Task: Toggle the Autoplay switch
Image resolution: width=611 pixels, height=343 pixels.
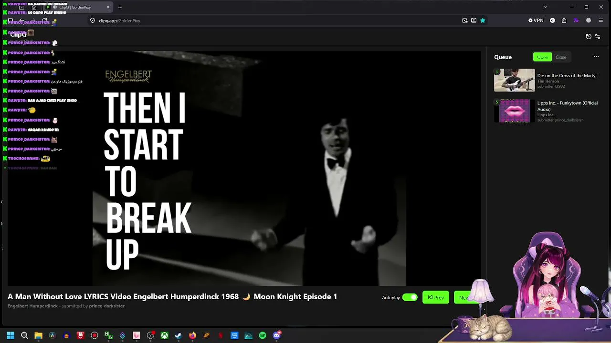Action: pos(410,297)
